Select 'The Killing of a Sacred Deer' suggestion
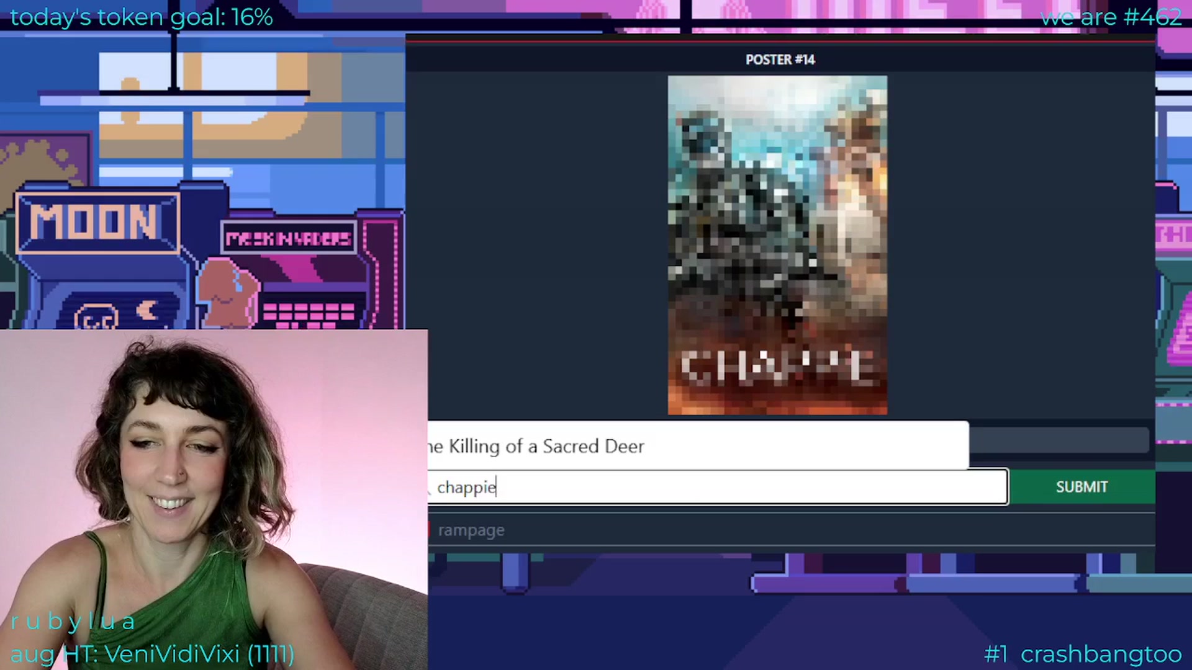Viewport: 1192px width, 670px height. (698, 445)
